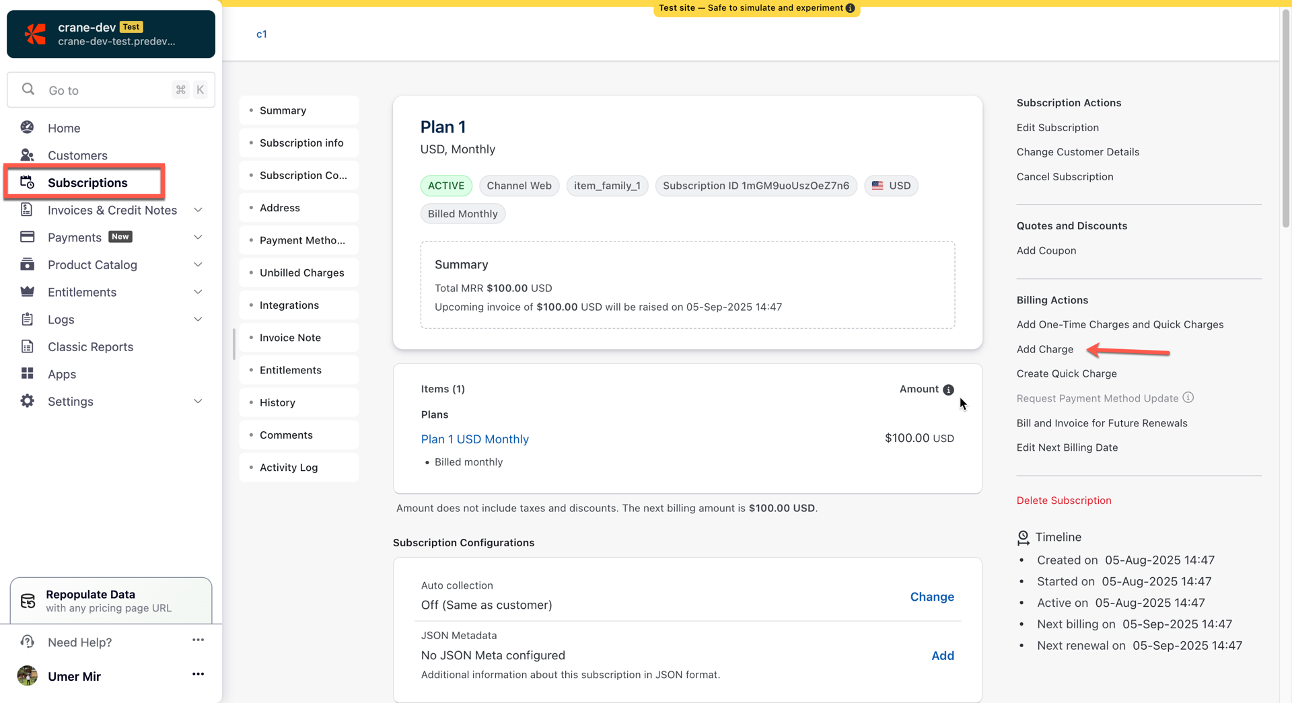1292x703 pixels.
Task: Open Customers via its people icon
Action: pyautogui.click(x=27, y=155)
